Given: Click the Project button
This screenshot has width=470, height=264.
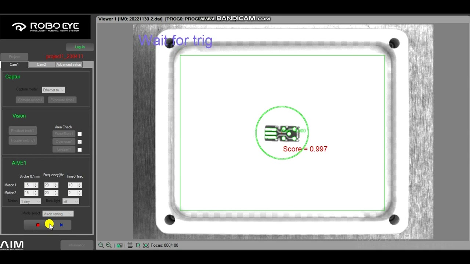Looking at the screenshot, I should coord(14,57).
